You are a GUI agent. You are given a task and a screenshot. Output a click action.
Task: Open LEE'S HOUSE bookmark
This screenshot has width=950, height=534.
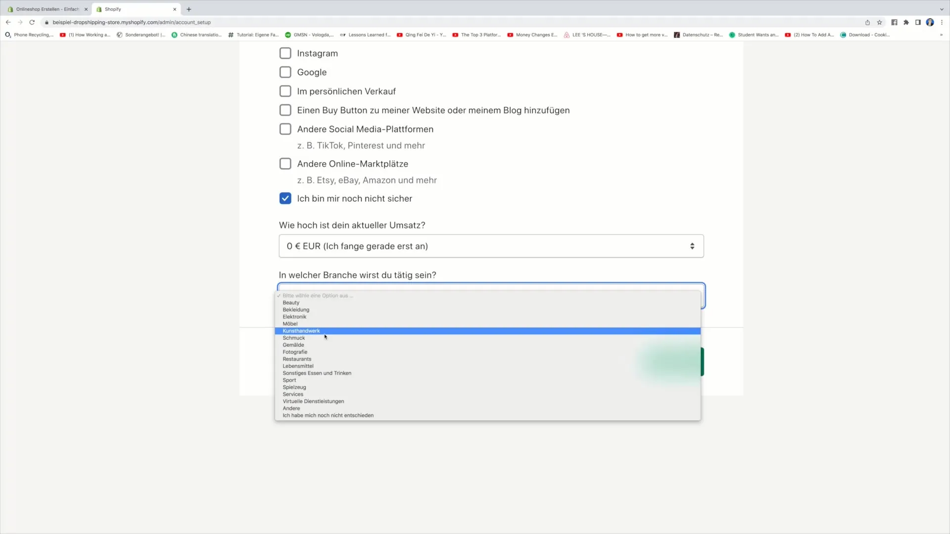[x=587, y=35]
